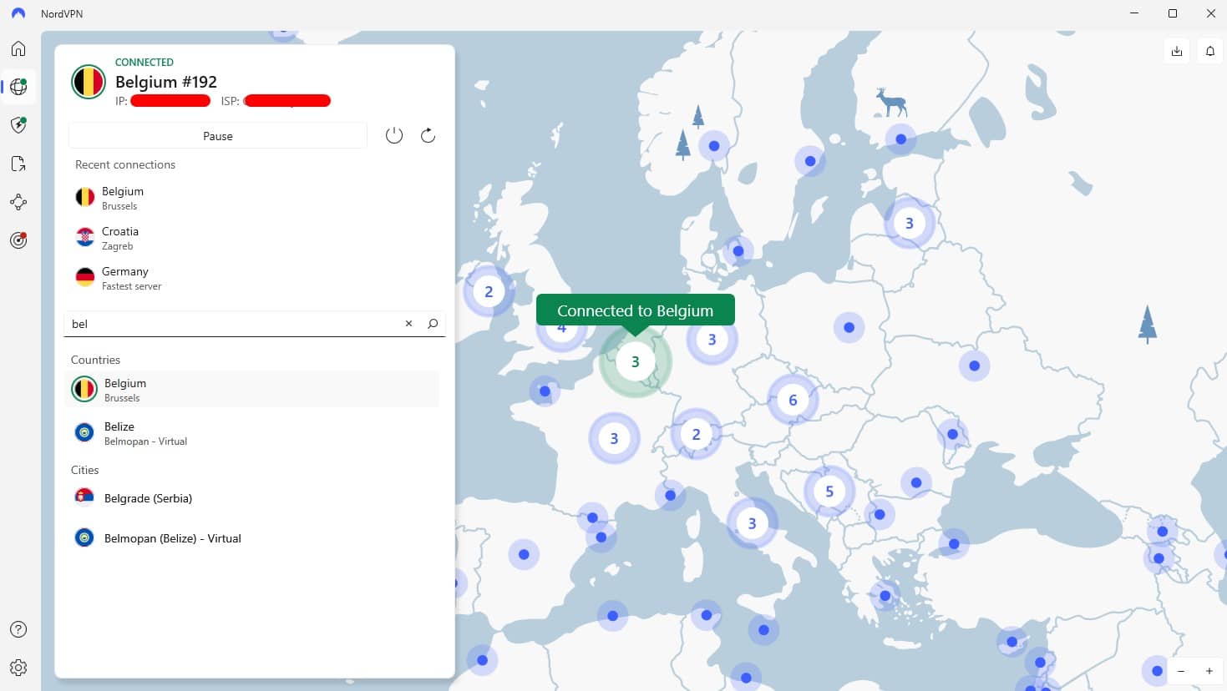Open the Threat Protection shield icon
The height and width of the screenshot is (691, 1227).
[18, 125]
